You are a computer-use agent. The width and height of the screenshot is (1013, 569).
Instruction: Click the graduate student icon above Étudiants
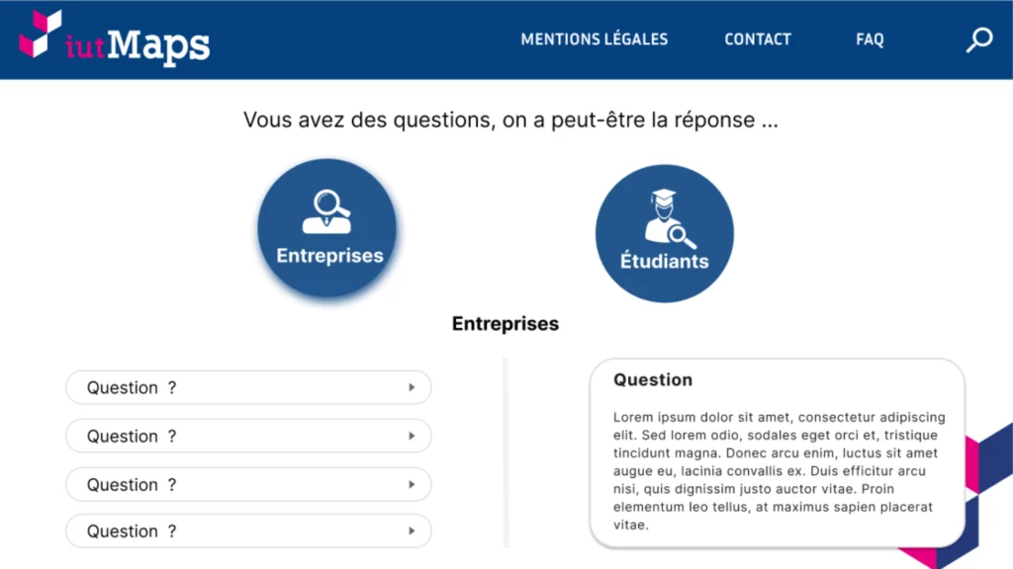670,218
